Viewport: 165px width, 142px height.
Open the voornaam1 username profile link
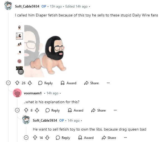click(x=33, y=93)
